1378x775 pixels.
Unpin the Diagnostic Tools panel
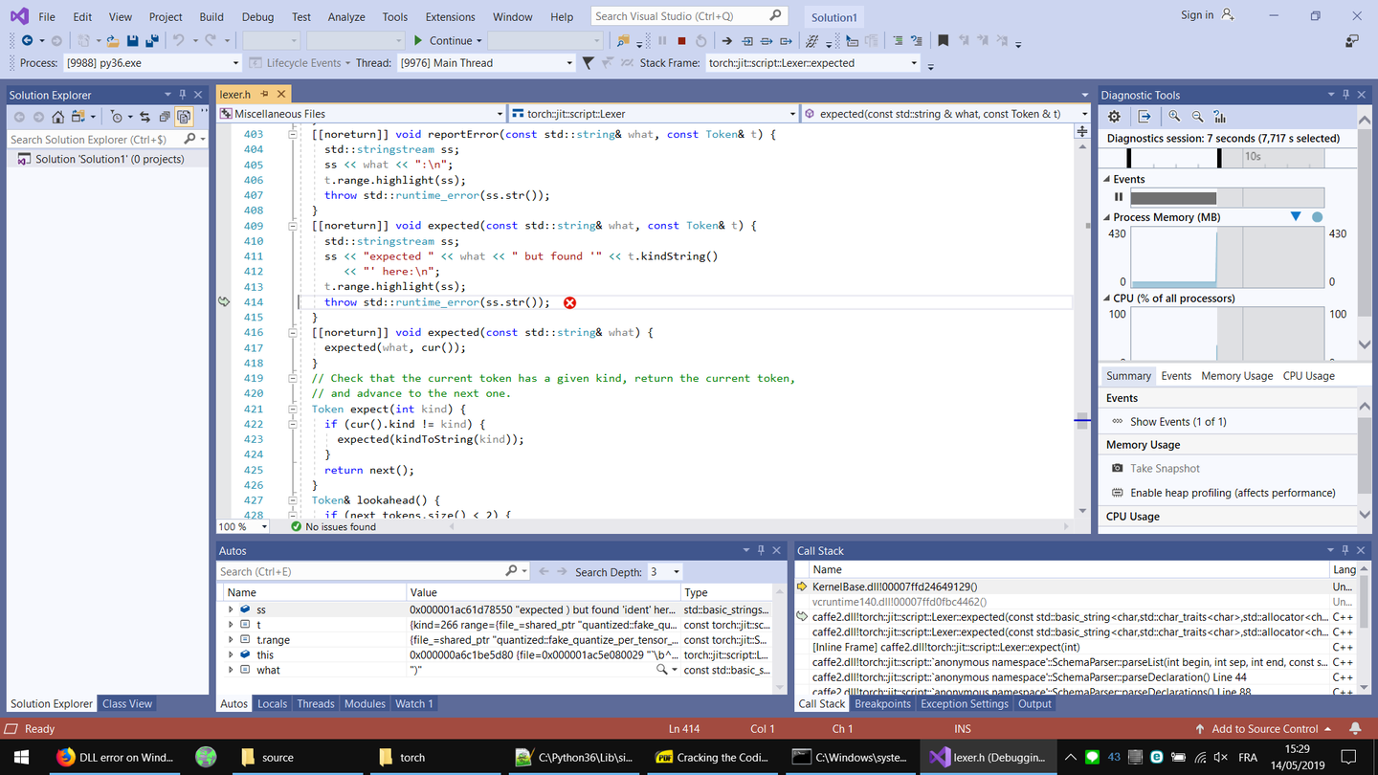coord(1345,94)
